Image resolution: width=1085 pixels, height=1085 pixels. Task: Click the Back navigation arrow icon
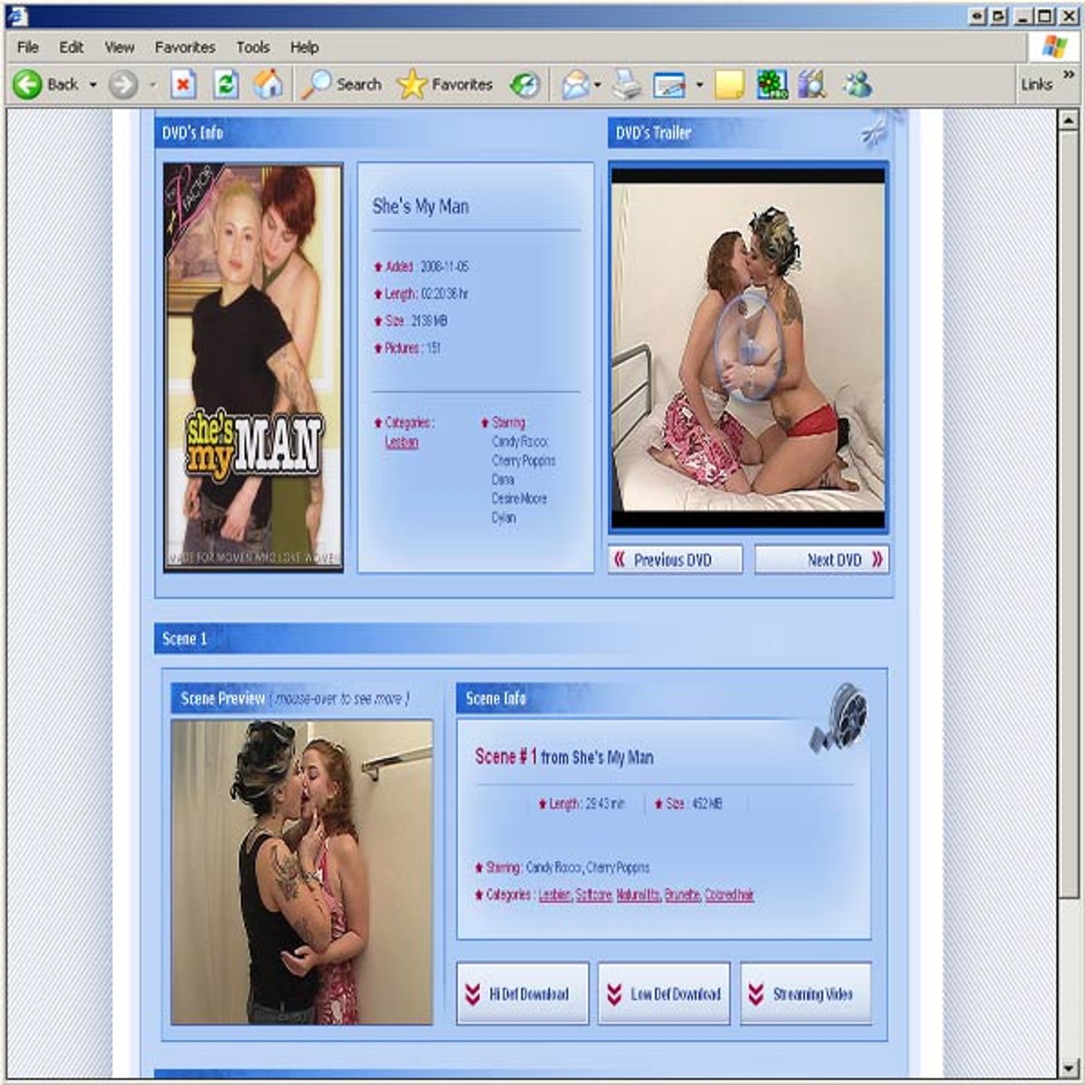pyautogui.click(x=28, y=84)
